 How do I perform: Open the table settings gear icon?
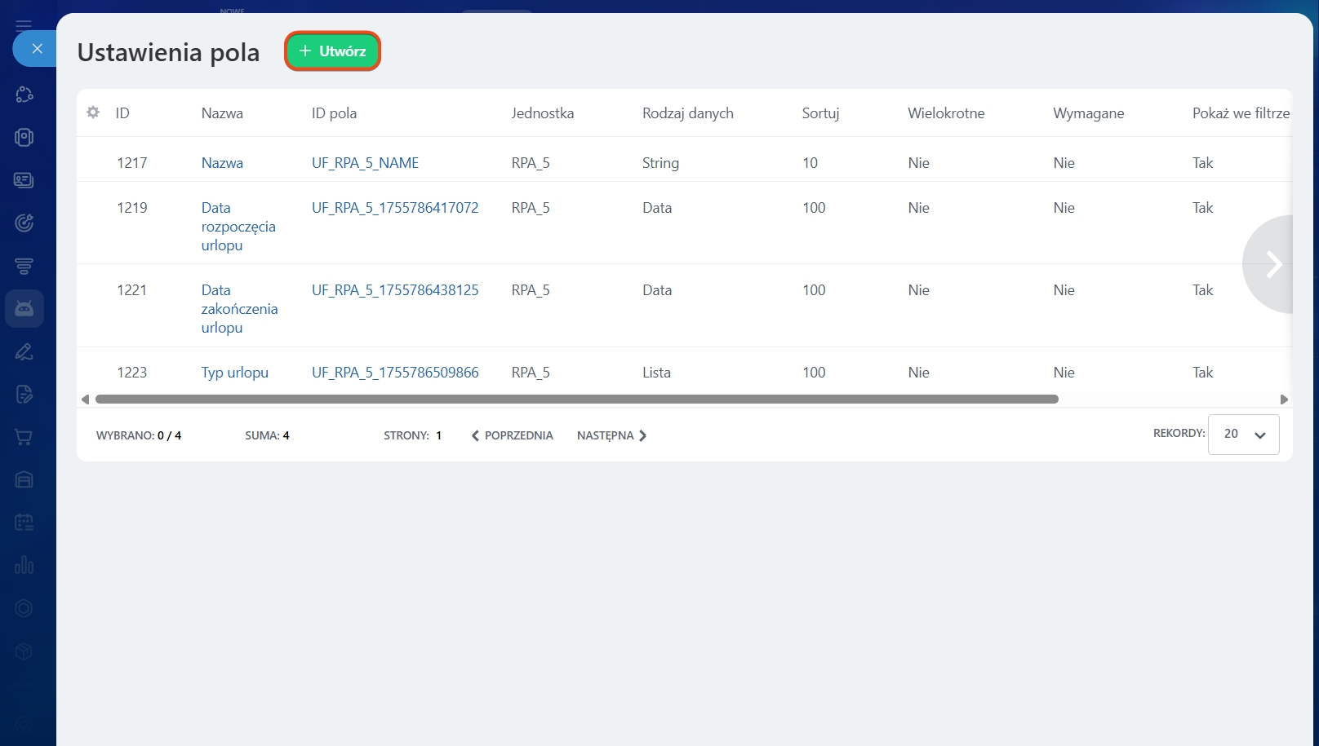pyautogui.click(x=93, y=113)
